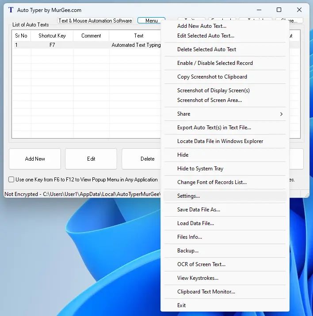Click Text & Mouse Automation Software button

(95, 21)
